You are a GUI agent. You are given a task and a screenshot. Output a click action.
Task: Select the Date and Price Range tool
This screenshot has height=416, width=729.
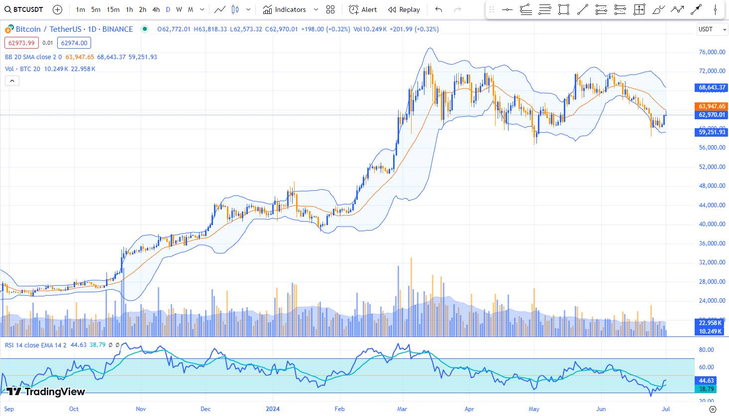pos(639,9)
